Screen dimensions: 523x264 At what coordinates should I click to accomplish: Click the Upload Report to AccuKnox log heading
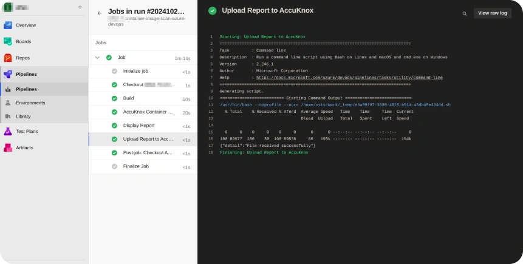click(x=268, y=11)
